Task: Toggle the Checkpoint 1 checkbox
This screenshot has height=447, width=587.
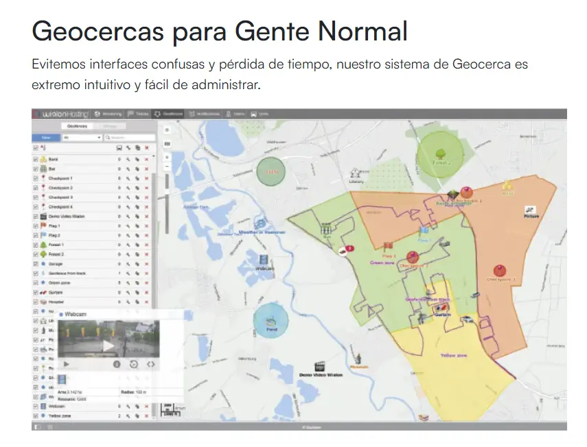Action: (x=36, y=178)
